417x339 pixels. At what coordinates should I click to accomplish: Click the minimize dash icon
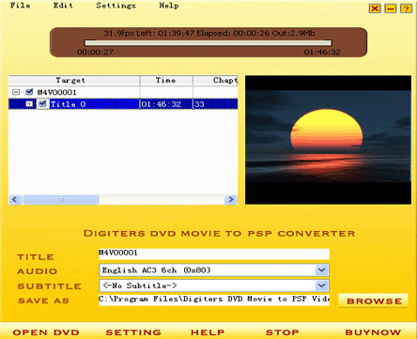(x=391, y=8)
